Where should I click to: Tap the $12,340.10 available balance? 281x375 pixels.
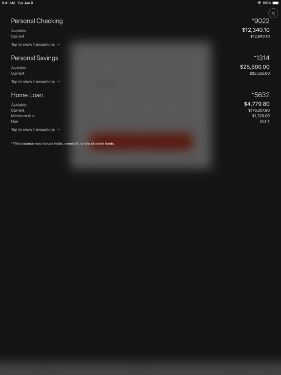pos(256,30)
